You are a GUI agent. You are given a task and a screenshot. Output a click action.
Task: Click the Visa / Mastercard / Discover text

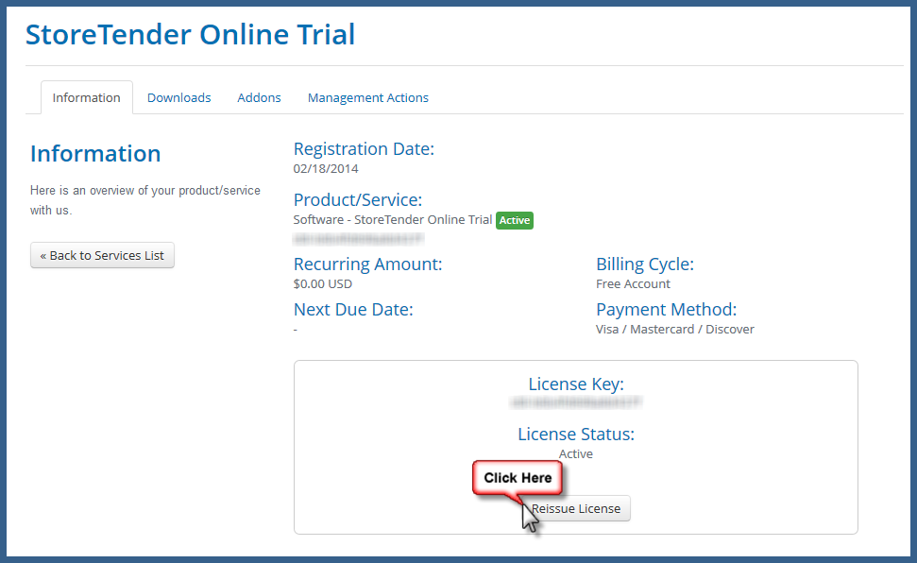[x=675, y=329]
